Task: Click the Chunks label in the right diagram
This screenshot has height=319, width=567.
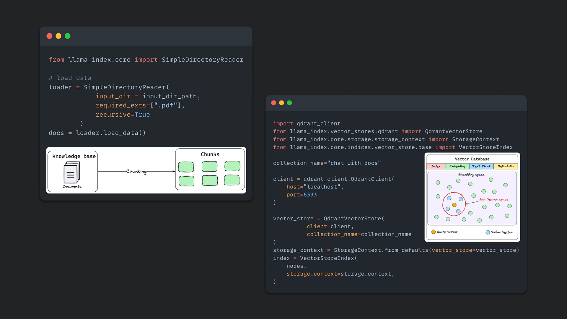Action: pos(210,154)
